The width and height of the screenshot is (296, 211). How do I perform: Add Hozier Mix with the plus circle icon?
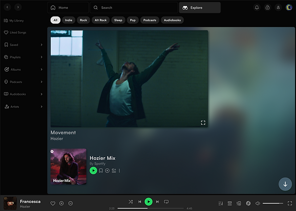click(107, 171)
